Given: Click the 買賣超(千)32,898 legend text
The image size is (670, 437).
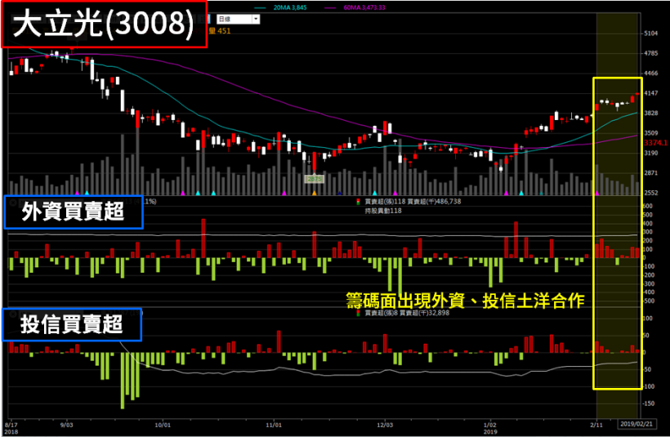Looking at the screenshot, I should (x=424, y=313).
